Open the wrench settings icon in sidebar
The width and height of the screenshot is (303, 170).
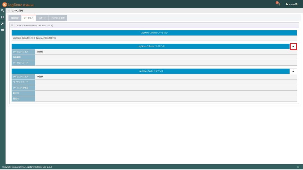[2, 24]
